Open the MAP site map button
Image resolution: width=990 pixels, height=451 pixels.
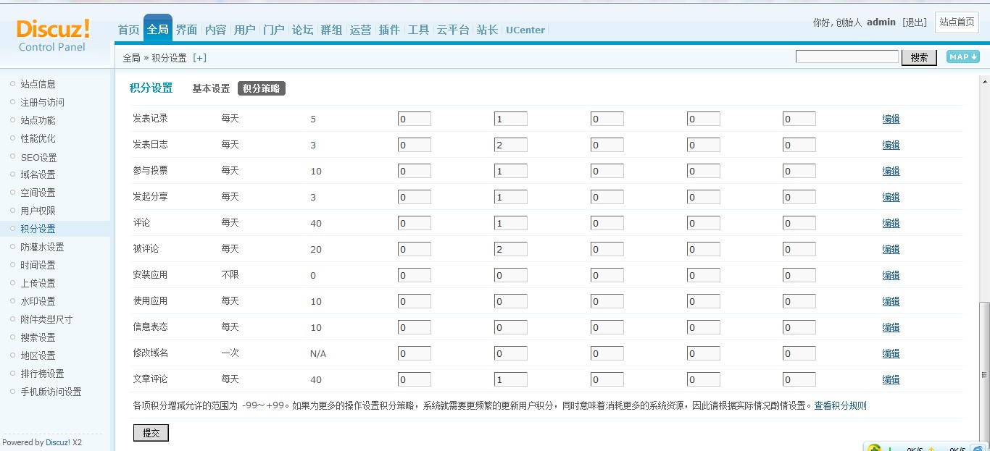click(963, 57)
